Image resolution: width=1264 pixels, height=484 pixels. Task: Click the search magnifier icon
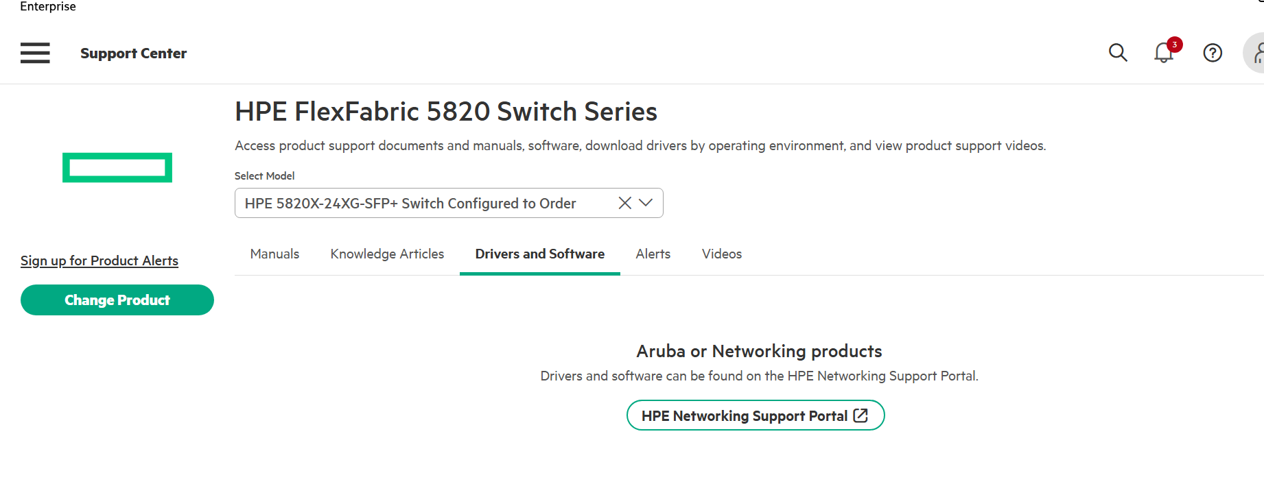click(1118, 53)
